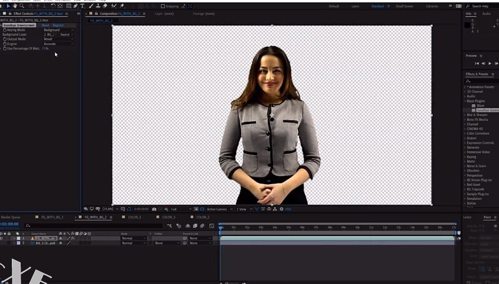Viewport: 499px width, 284px height.
Task: Select the Zoom magnifier tool
Action: coord(22,6)
